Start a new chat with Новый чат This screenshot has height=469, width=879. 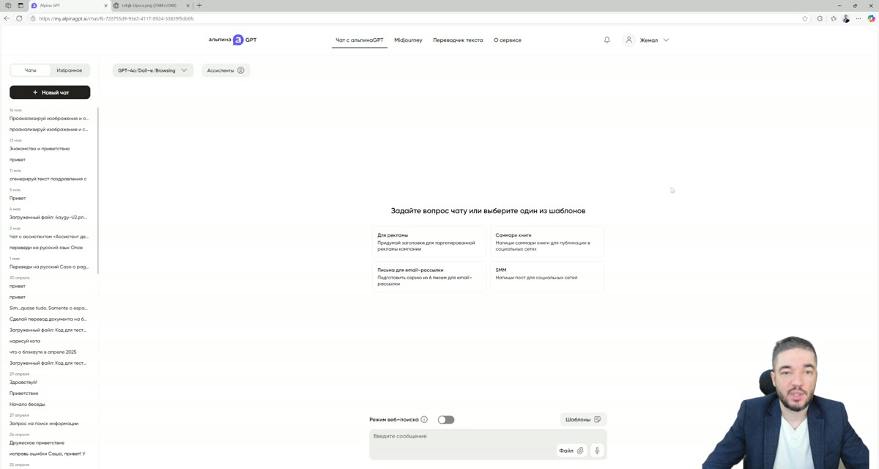50,92
